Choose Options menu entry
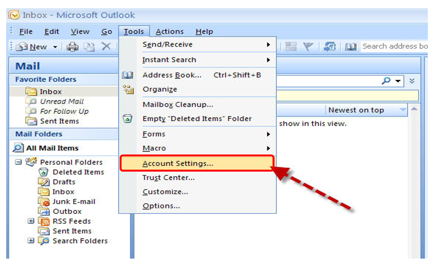 tap(198, 206)
